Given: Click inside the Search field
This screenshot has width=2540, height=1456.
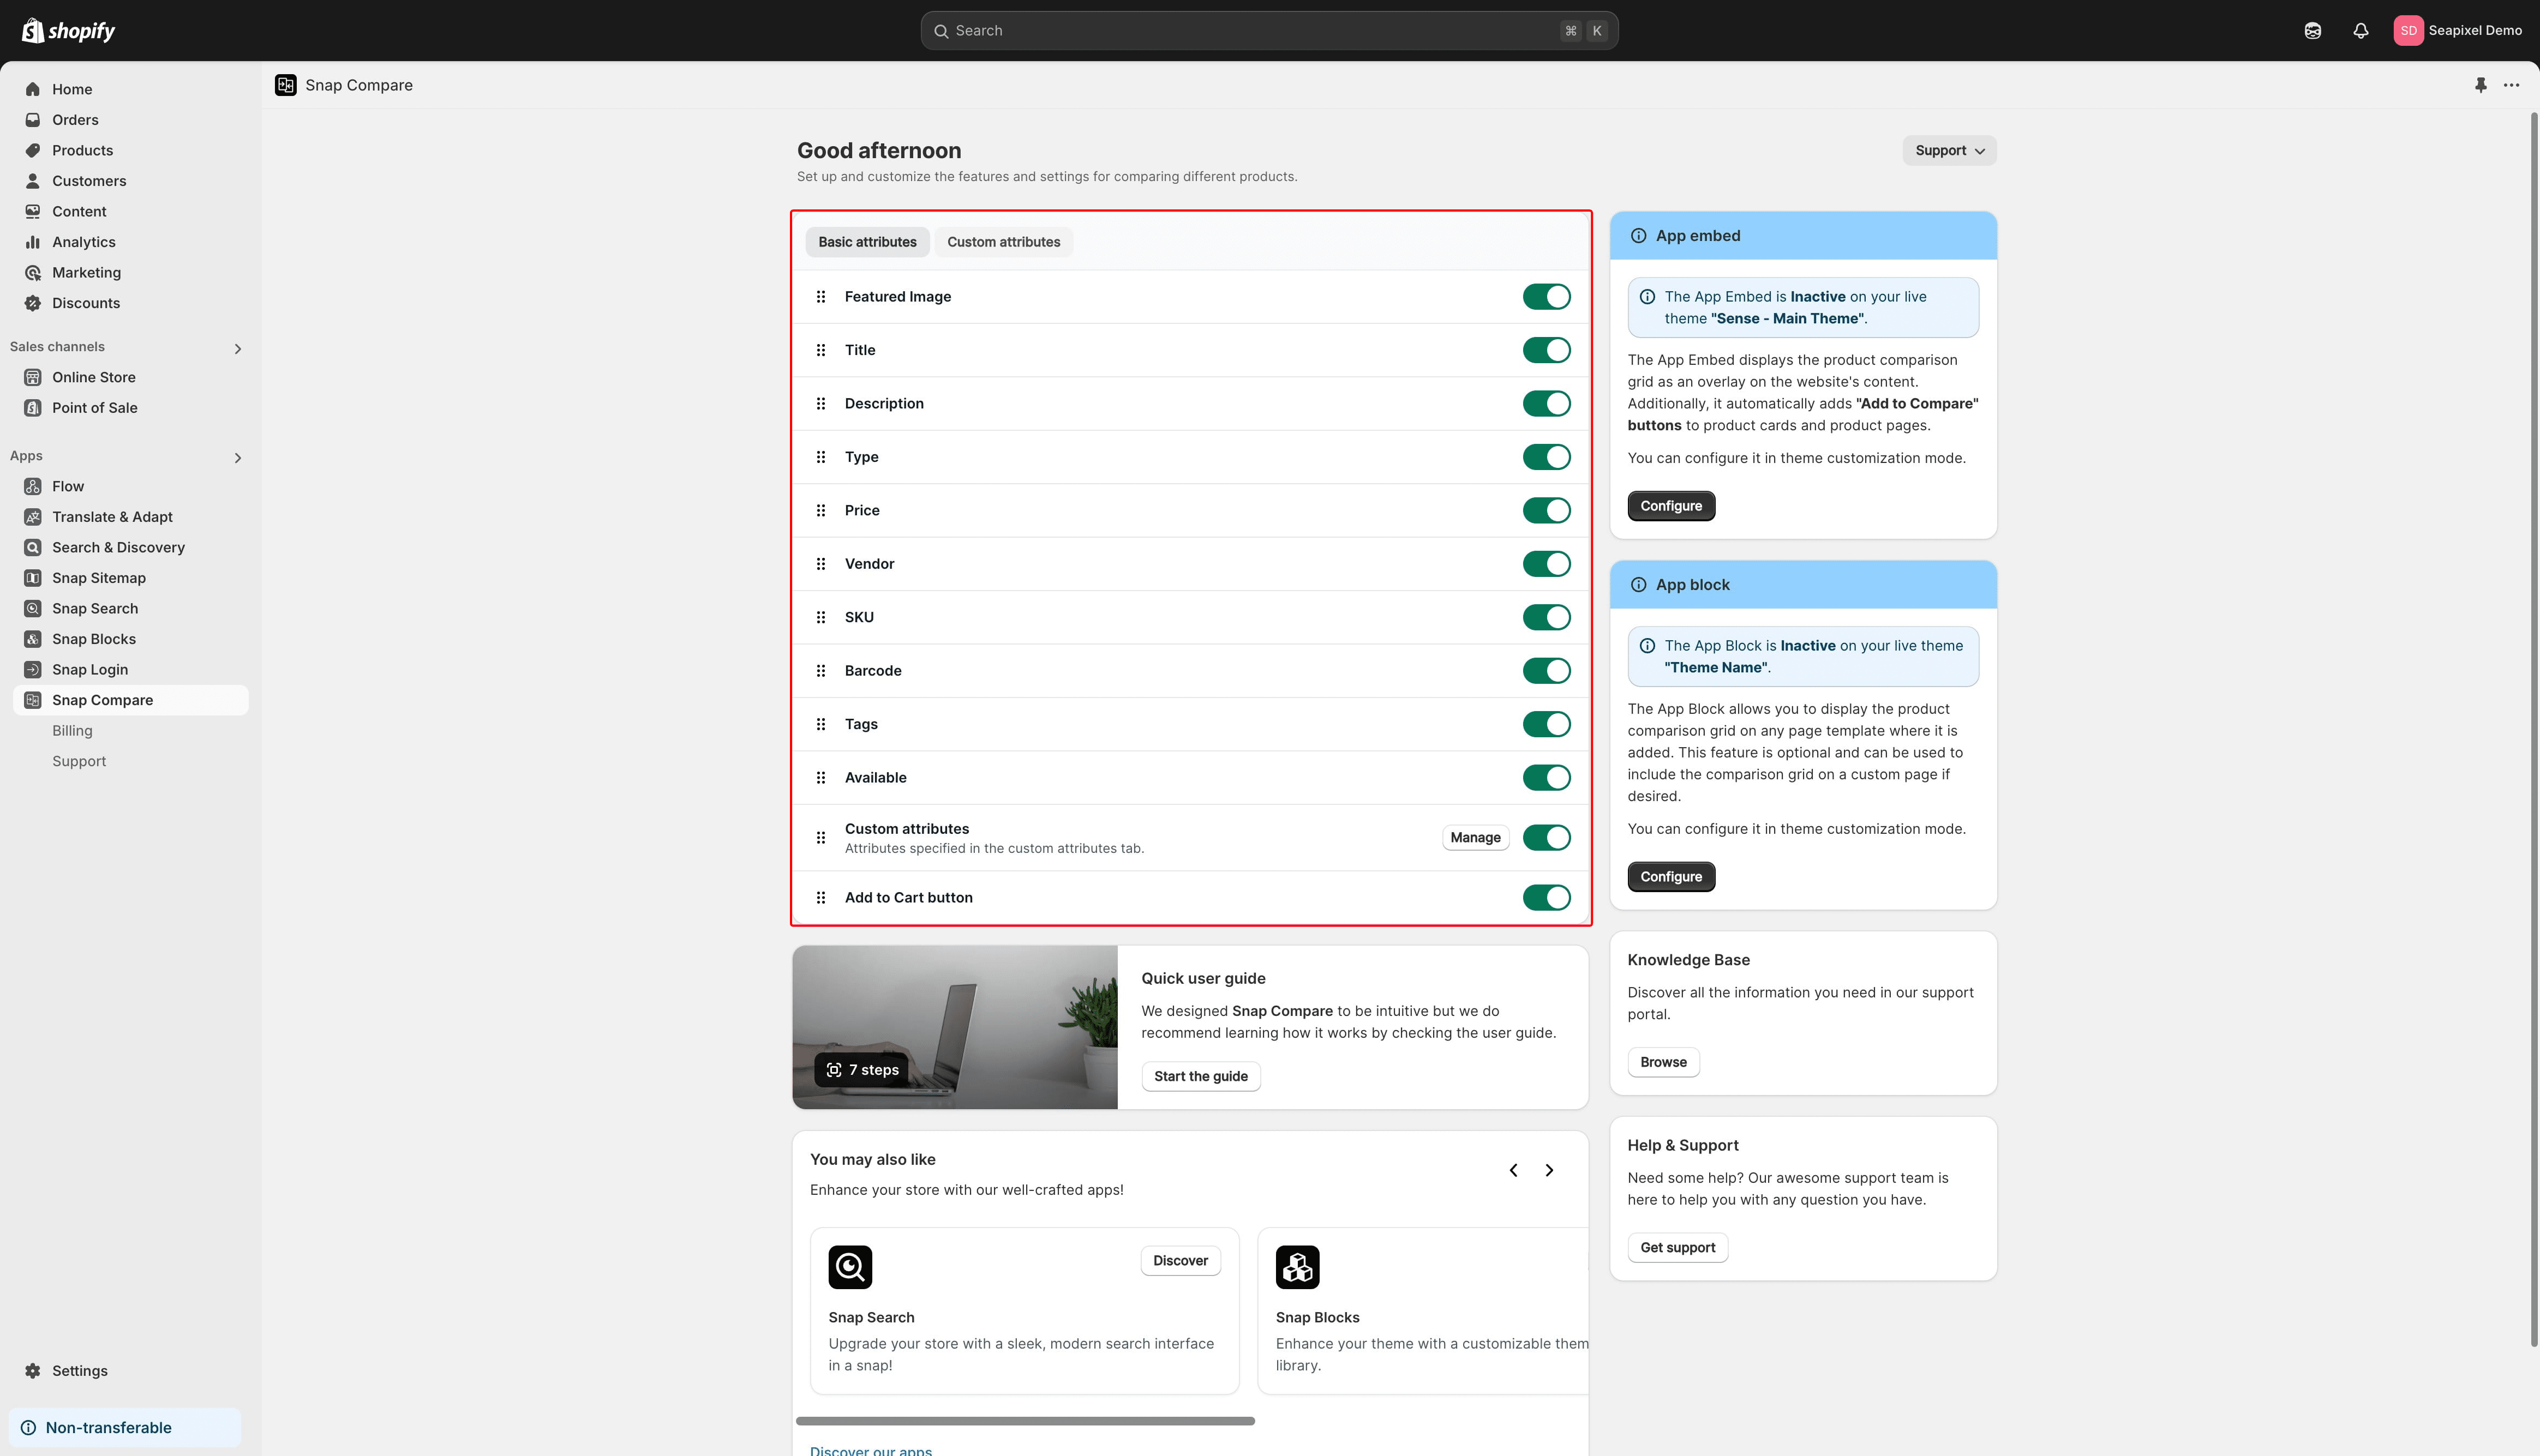Looking at the screenshot, I should [1268, 30].
